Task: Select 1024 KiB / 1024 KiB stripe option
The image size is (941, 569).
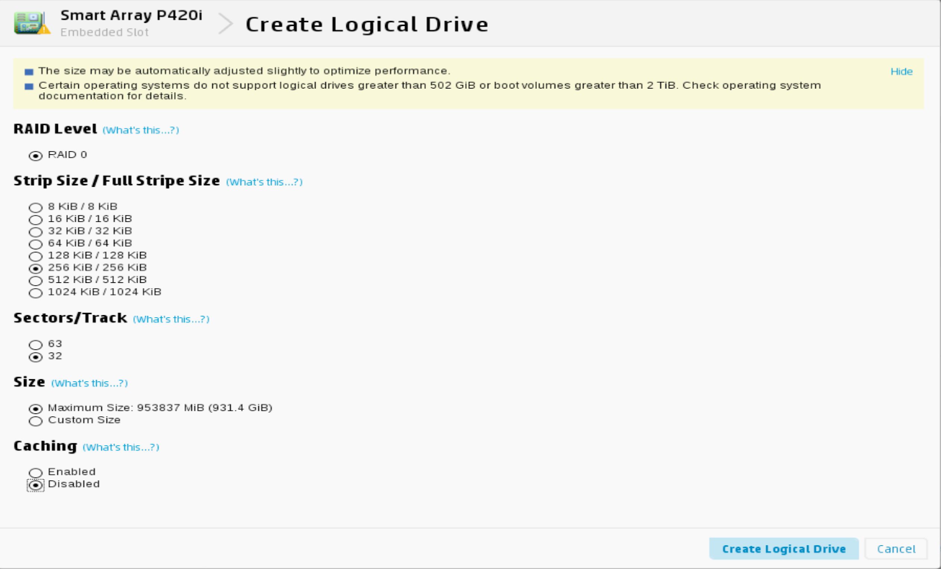Action: pyautogui.click(x=35, y=293)
